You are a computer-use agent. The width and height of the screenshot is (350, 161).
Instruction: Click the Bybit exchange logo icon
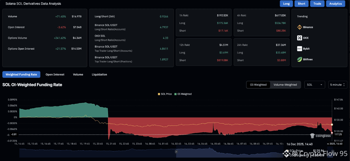[299, 49]
